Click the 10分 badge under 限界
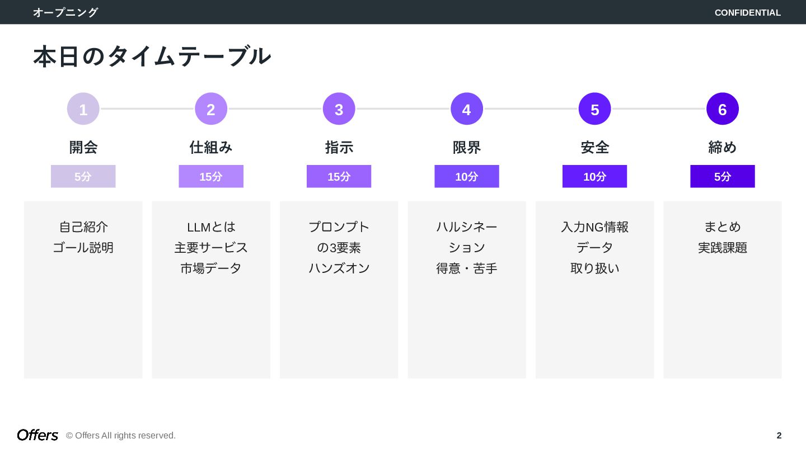The image size is (806, 453). (x=467, y=176)
